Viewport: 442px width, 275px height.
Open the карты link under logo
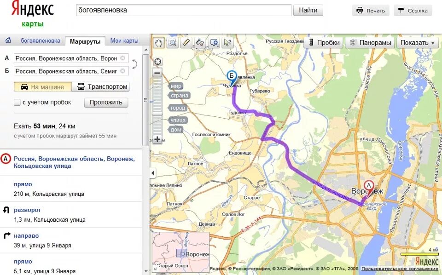point(33,24)
